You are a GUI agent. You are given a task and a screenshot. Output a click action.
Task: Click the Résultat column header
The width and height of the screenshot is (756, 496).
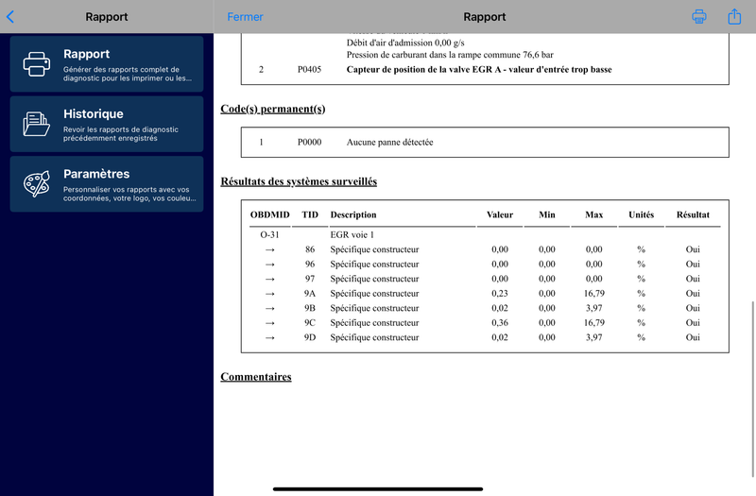click(693, 215)
